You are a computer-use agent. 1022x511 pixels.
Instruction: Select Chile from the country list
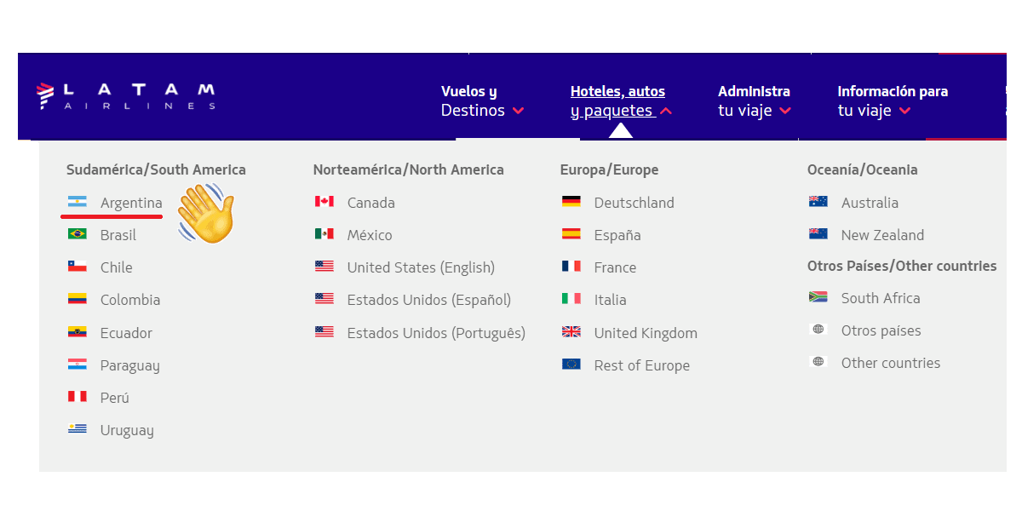point(116,267)
